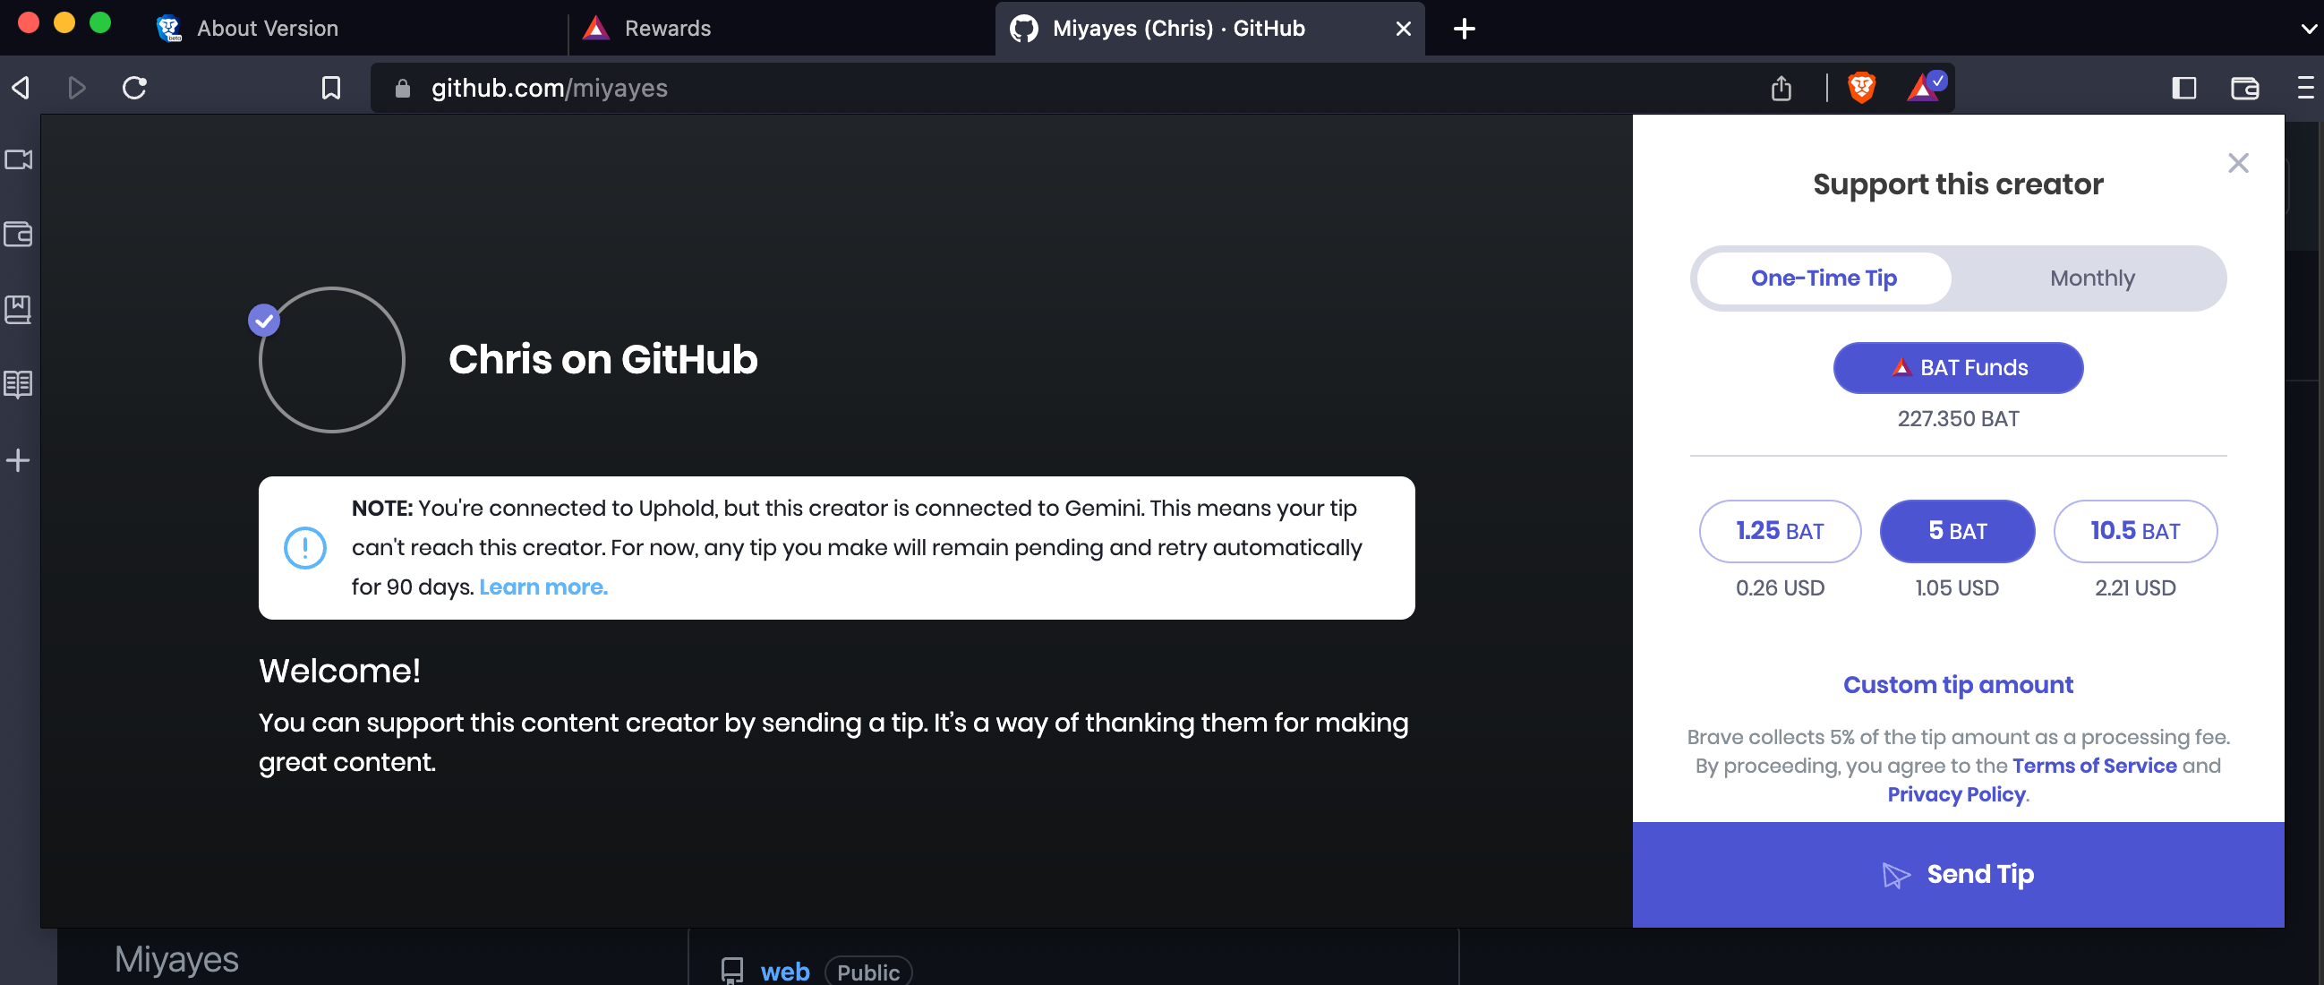
Task: Toggle the sidebar panel icon
Action: [2183, 88]
